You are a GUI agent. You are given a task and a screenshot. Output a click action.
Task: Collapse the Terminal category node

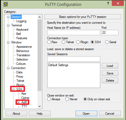(8, 26)
